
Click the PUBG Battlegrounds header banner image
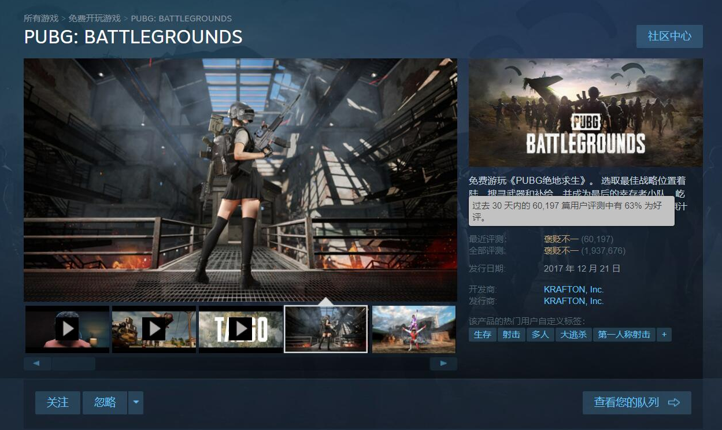click(586, 113)
